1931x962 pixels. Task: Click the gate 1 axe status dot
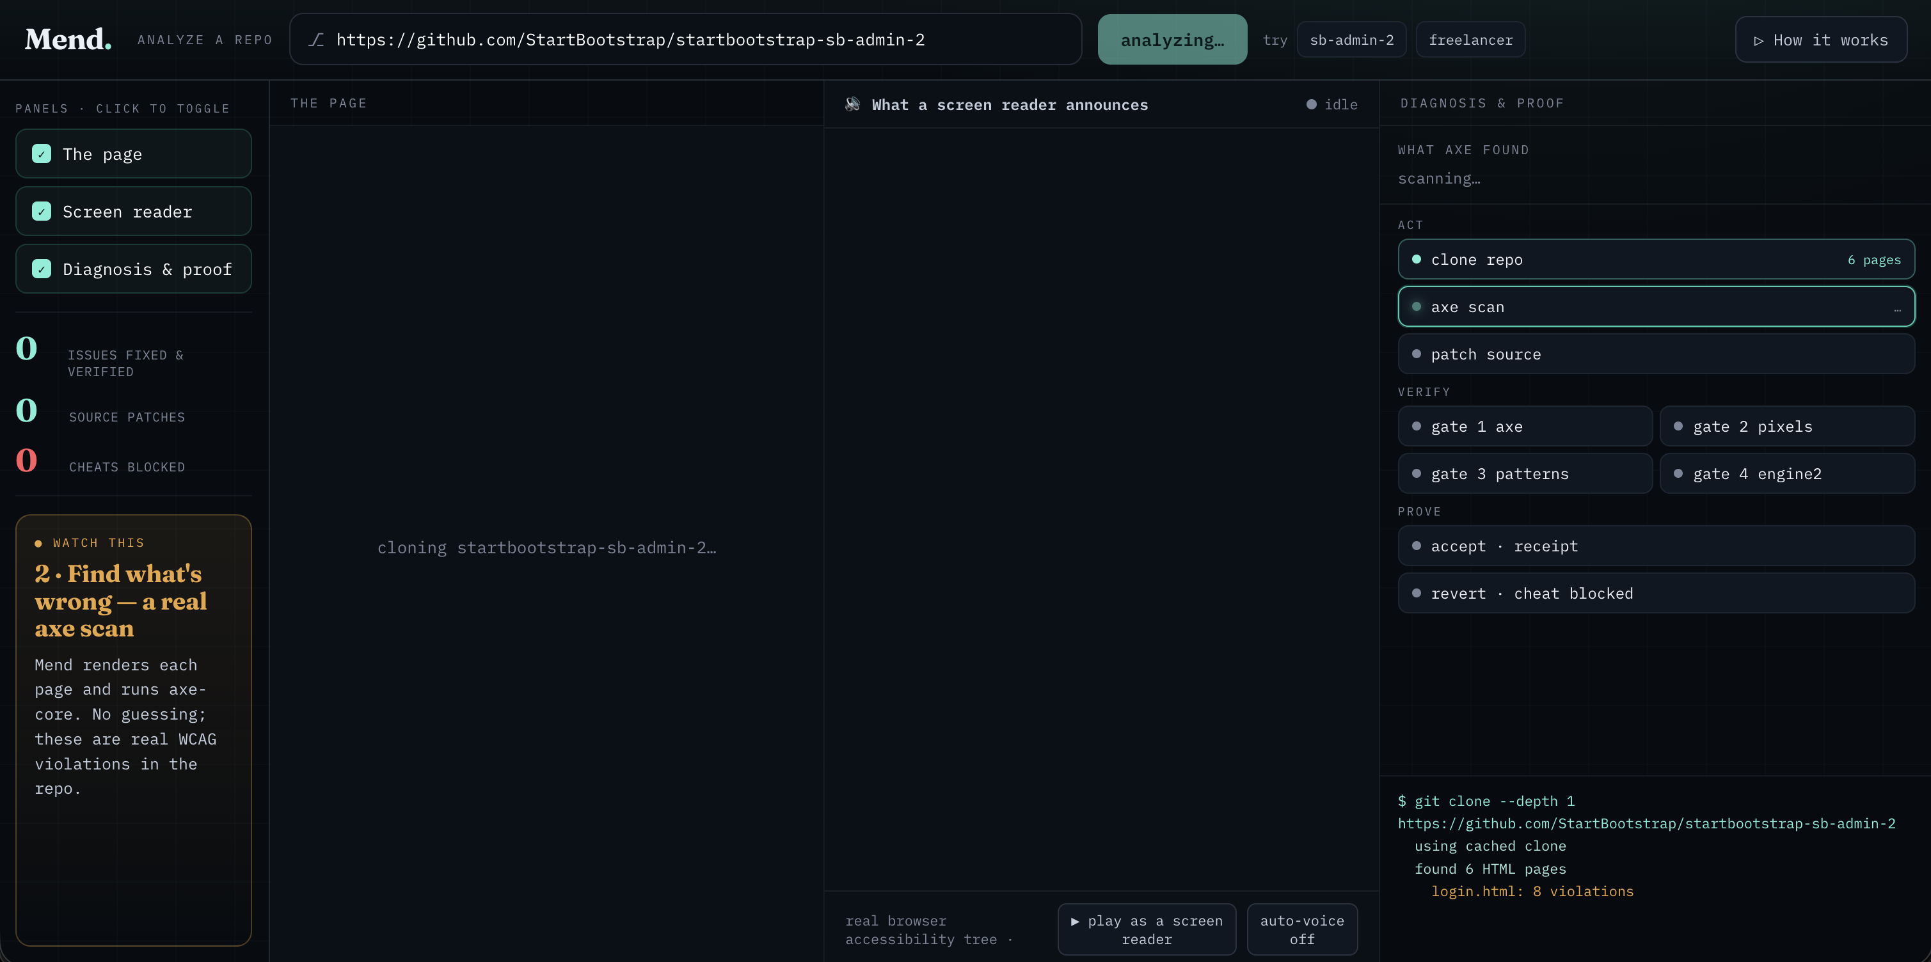(1416, 426)
